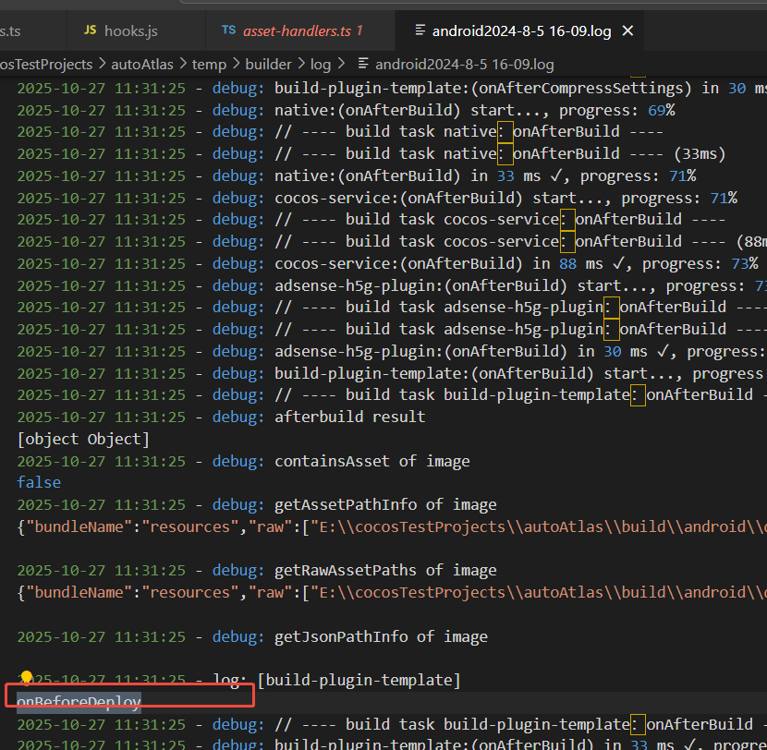The width and height of the screenshot is (767, 750).
Task: Place cursor on the [object Object] line
Action: click(x=82, y=439)
